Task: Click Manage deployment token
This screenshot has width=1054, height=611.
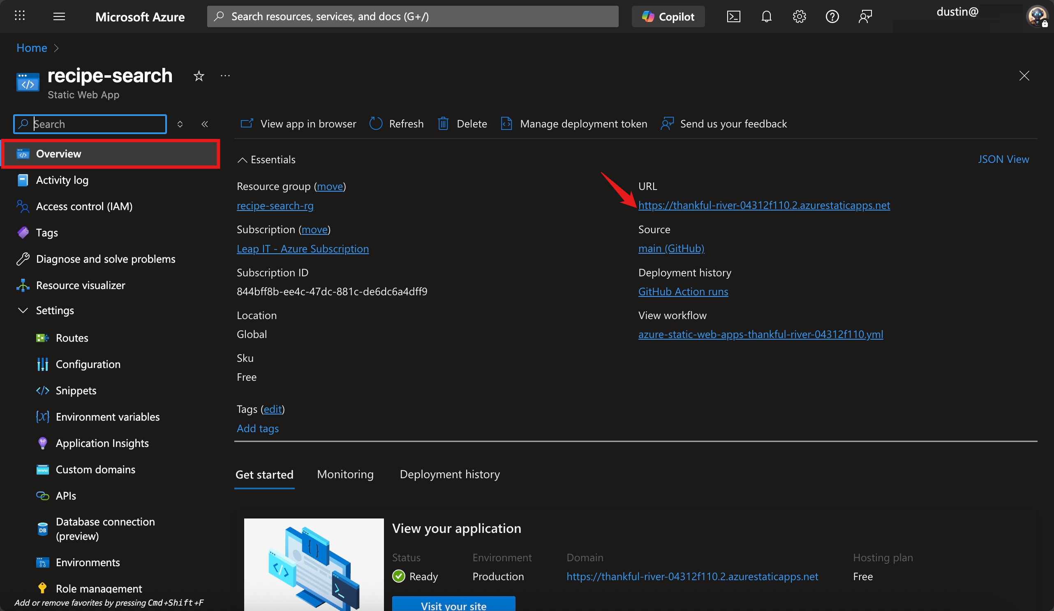Action: [583, 124]
